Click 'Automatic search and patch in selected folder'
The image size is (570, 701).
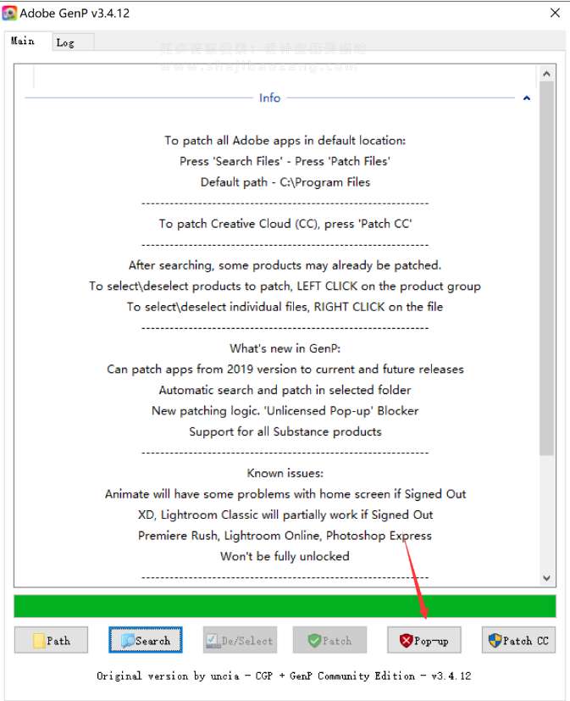pyautogui.click(x=285, y=390)
